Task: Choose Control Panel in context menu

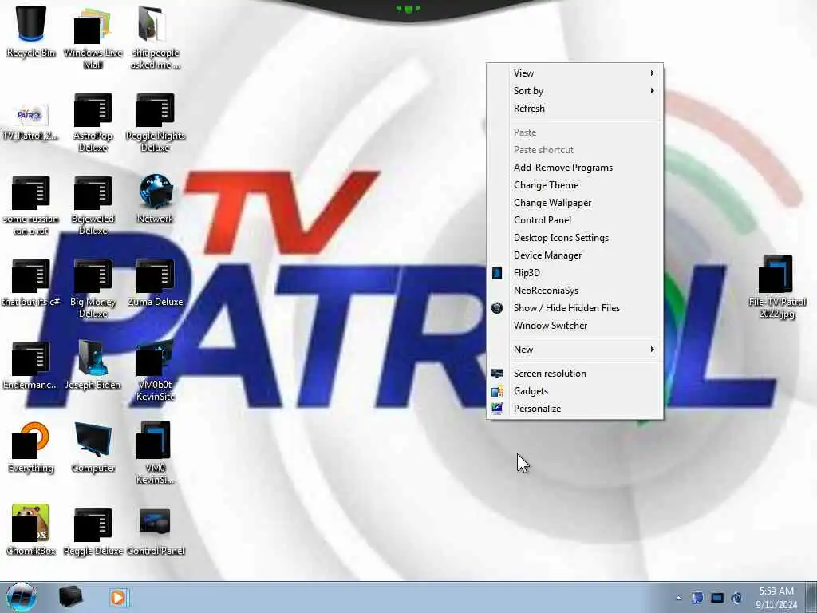Action: tap(574, 220)
